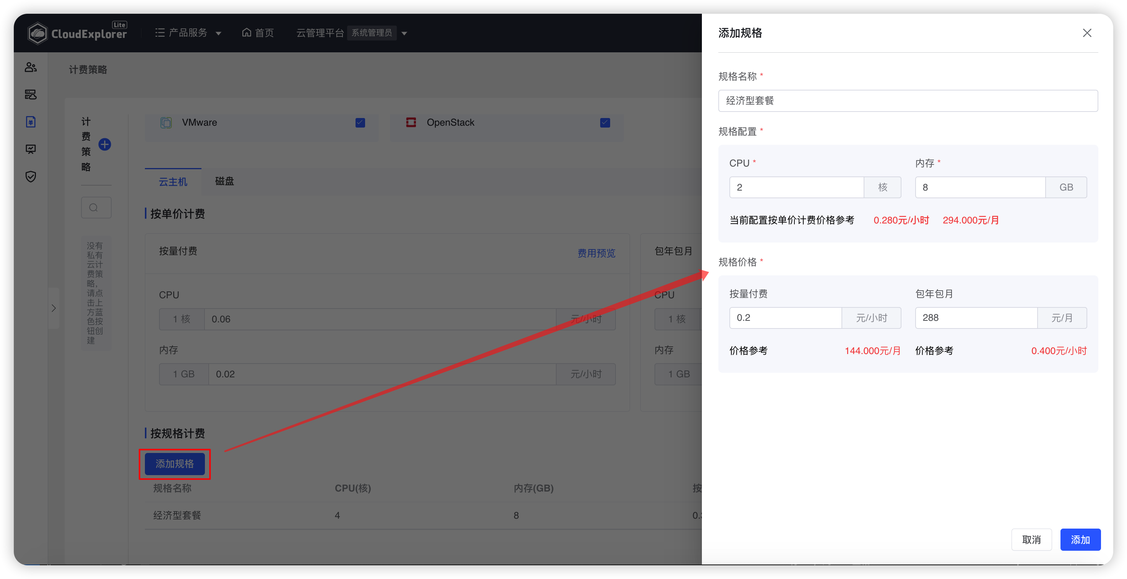Click the blue 添加 submit button
1127x579 pixels.
[1080, 540]
